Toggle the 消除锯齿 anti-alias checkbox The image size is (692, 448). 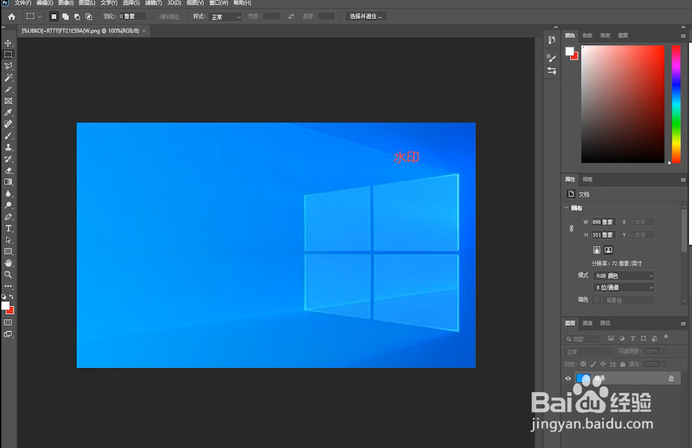coord(154,17)
